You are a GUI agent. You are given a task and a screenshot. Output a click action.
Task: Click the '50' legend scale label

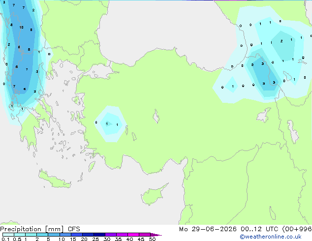coord(152,239)
